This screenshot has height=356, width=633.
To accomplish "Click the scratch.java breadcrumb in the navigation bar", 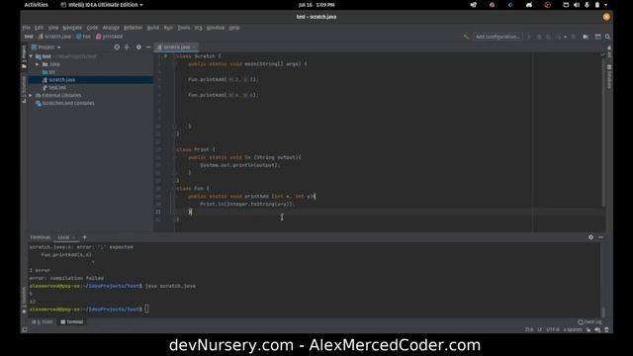I will (x=54, y=37).
